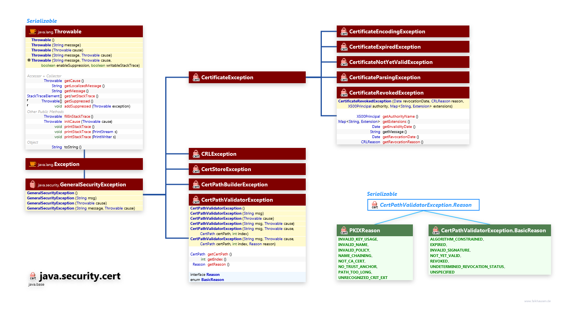The image size is (573, 319).
Task: Select the GeneralSecurityException (String msg) constructor
Action: [x=62, y=198]
